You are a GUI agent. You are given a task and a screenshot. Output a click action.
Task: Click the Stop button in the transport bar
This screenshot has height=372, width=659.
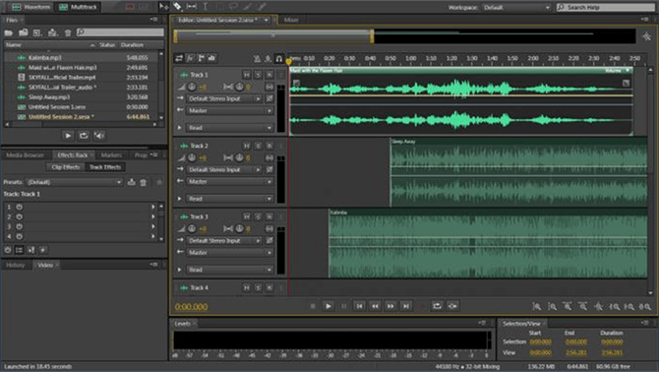[313, 306]
